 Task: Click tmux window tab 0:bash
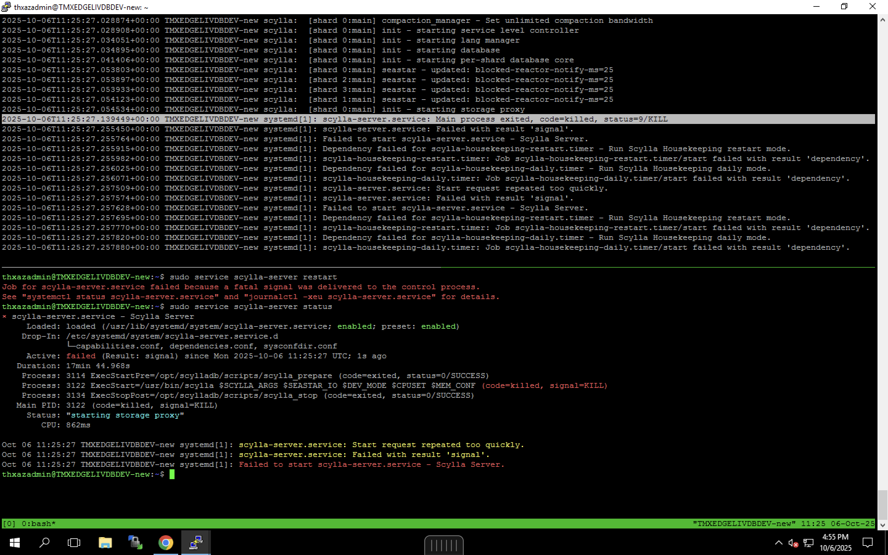point(38,524)
